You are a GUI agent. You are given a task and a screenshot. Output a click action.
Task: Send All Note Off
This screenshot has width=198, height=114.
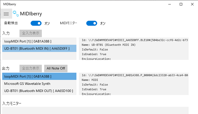click(56, 68)
